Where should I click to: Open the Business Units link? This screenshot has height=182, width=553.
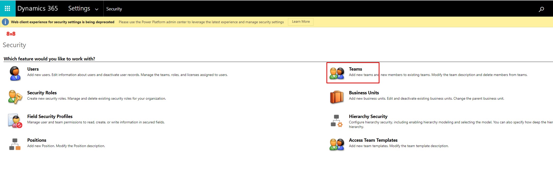[364, 93]
